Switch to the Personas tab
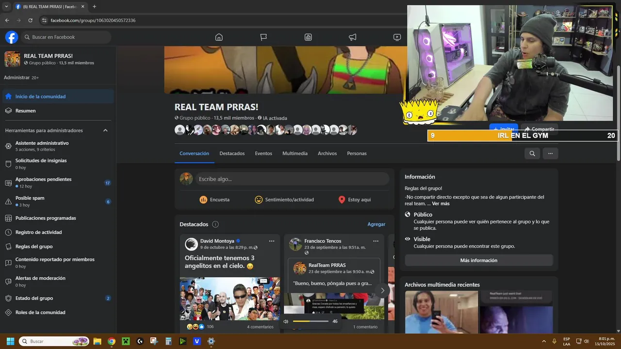621x349 pixels. (x=357, y=153)
